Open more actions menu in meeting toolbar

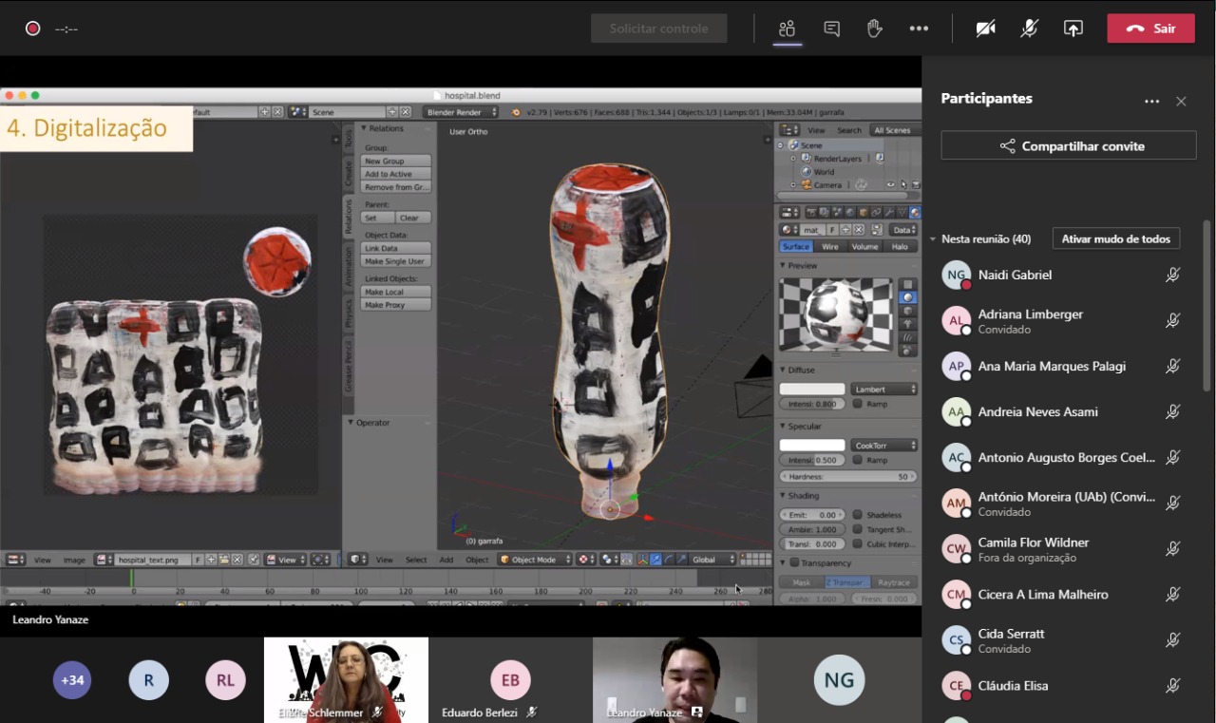click(919, 29)
